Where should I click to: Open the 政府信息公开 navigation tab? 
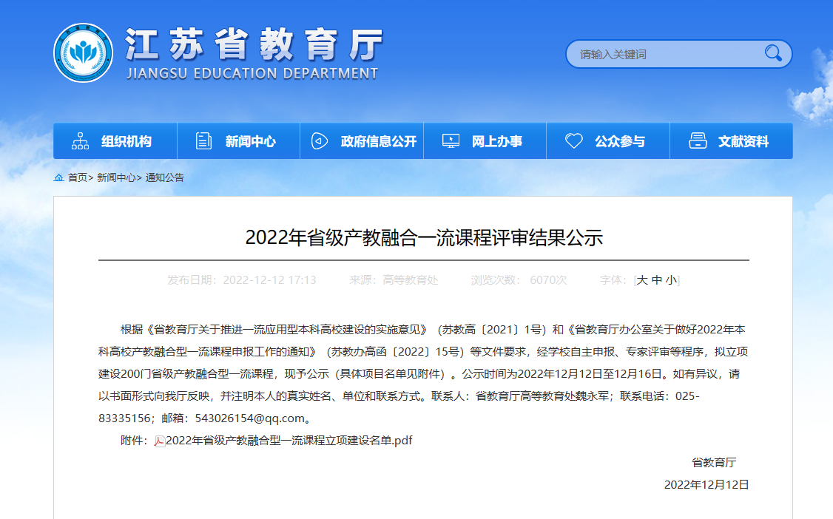(378, 141)
